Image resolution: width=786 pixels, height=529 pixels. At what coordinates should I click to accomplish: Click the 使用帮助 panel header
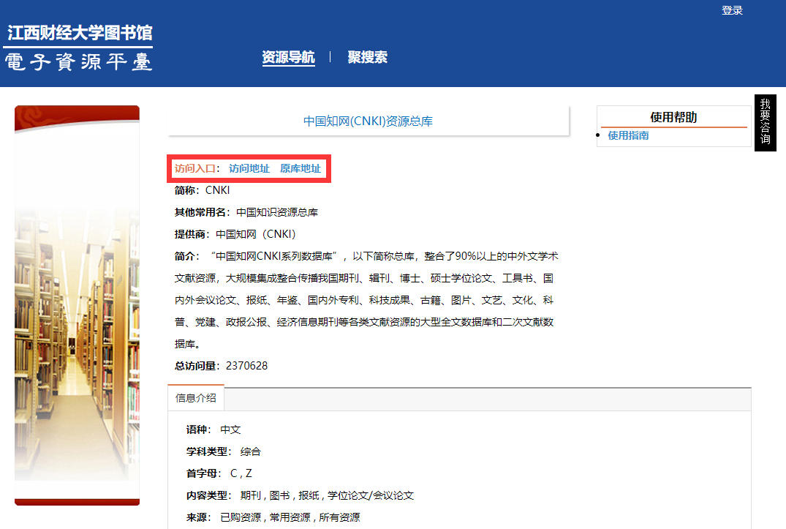click(673, 118)
